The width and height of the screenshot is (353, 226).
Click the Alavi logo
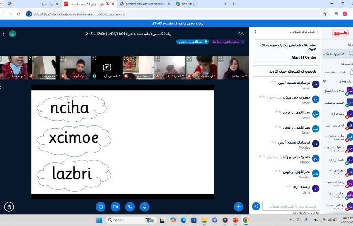coord(340,33)
